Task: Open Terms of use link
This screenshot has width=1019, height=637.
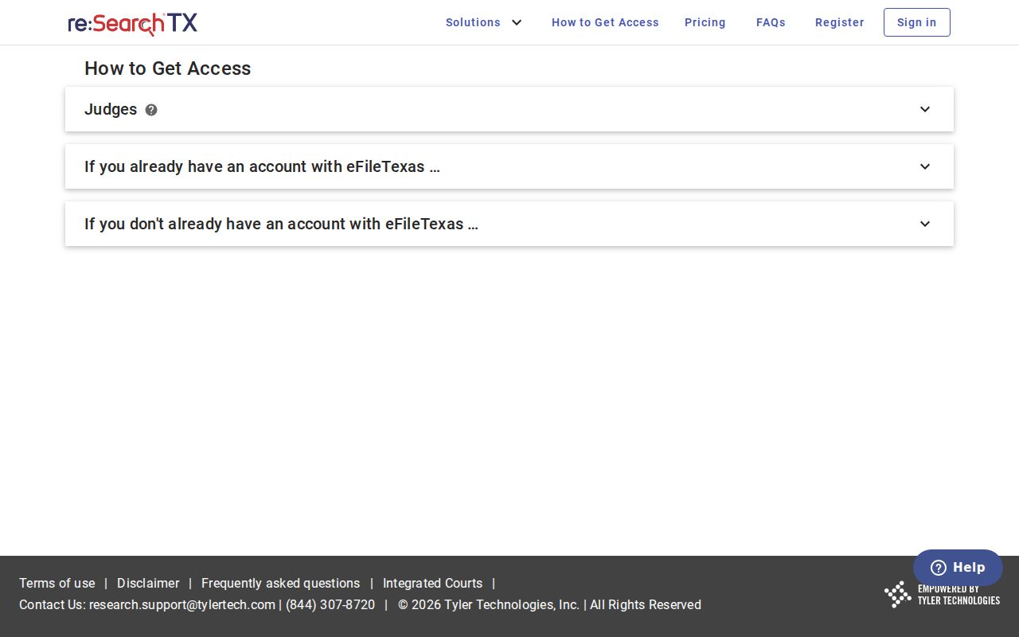Action: [57, 583]
